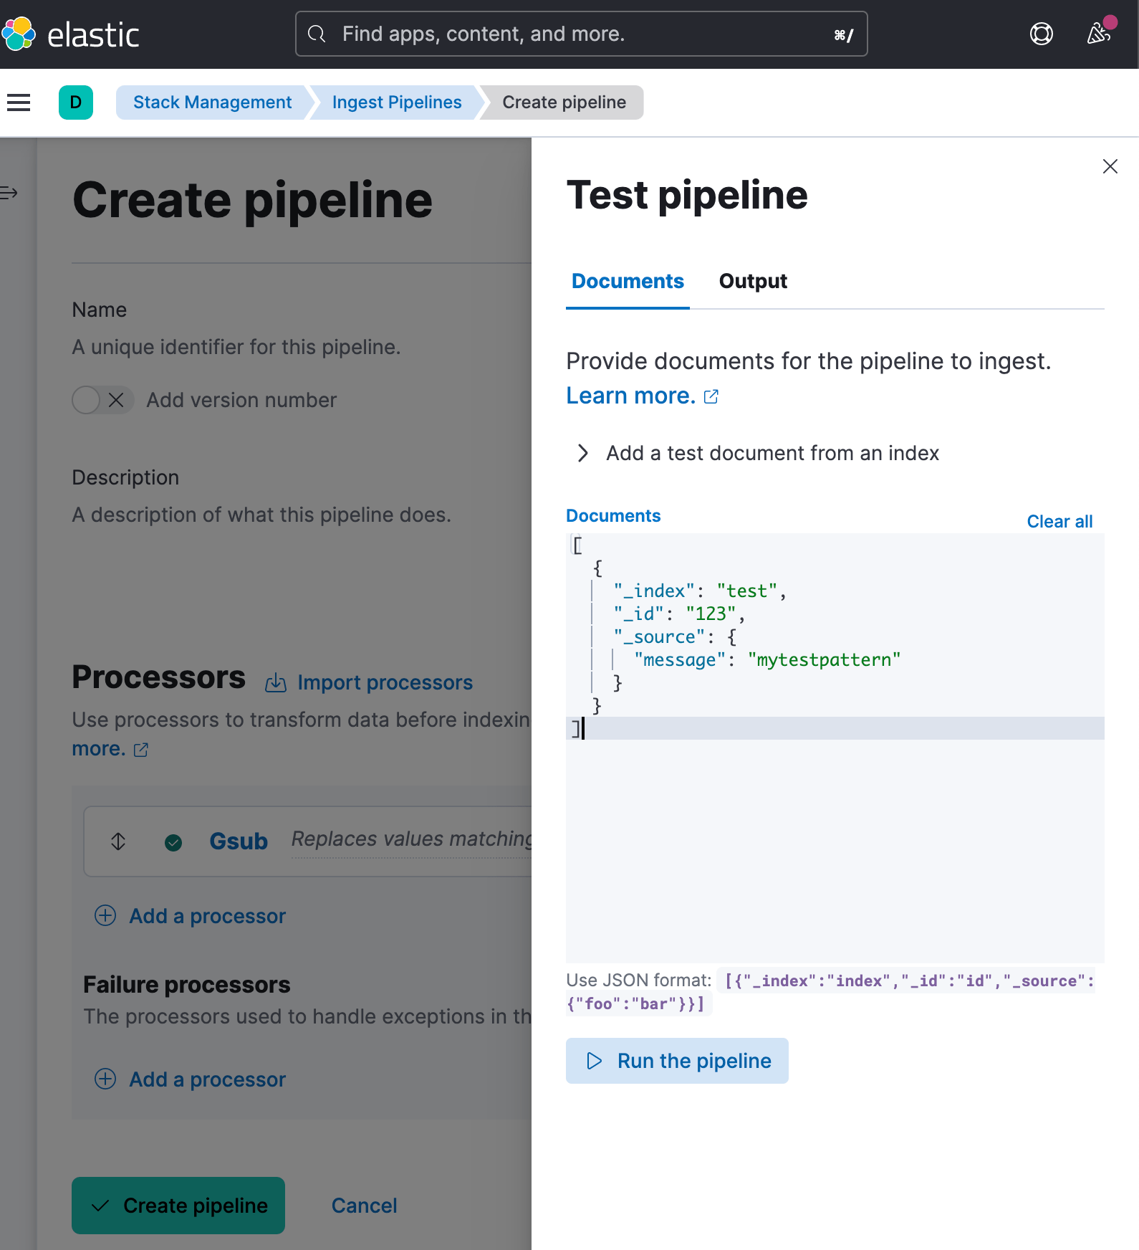Focus the Find apps search field
Image resolution: width=1139 pixels, height=1250 pixels.
click(581, 34)
